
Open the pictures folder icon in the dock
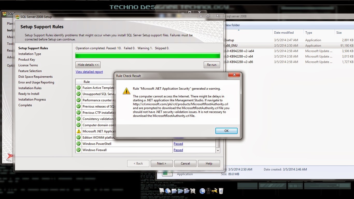187,191
